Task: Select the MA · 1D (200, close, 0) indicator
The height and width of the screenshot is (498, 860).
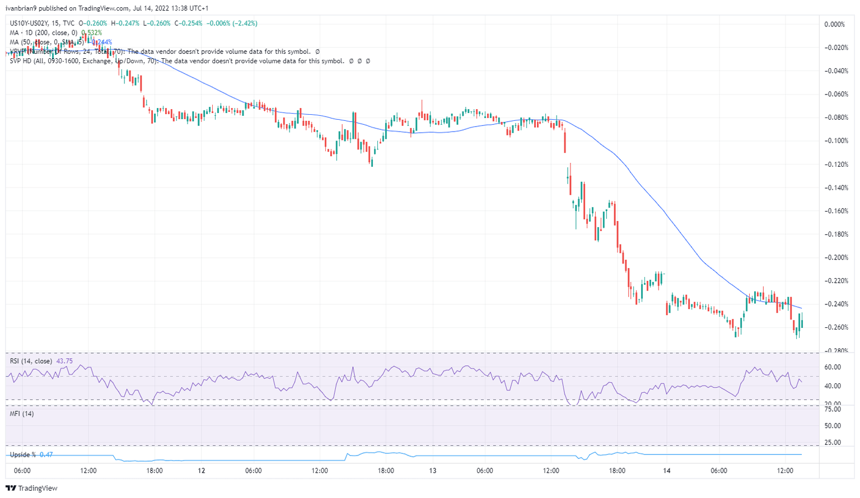Action: coord(44,33)
